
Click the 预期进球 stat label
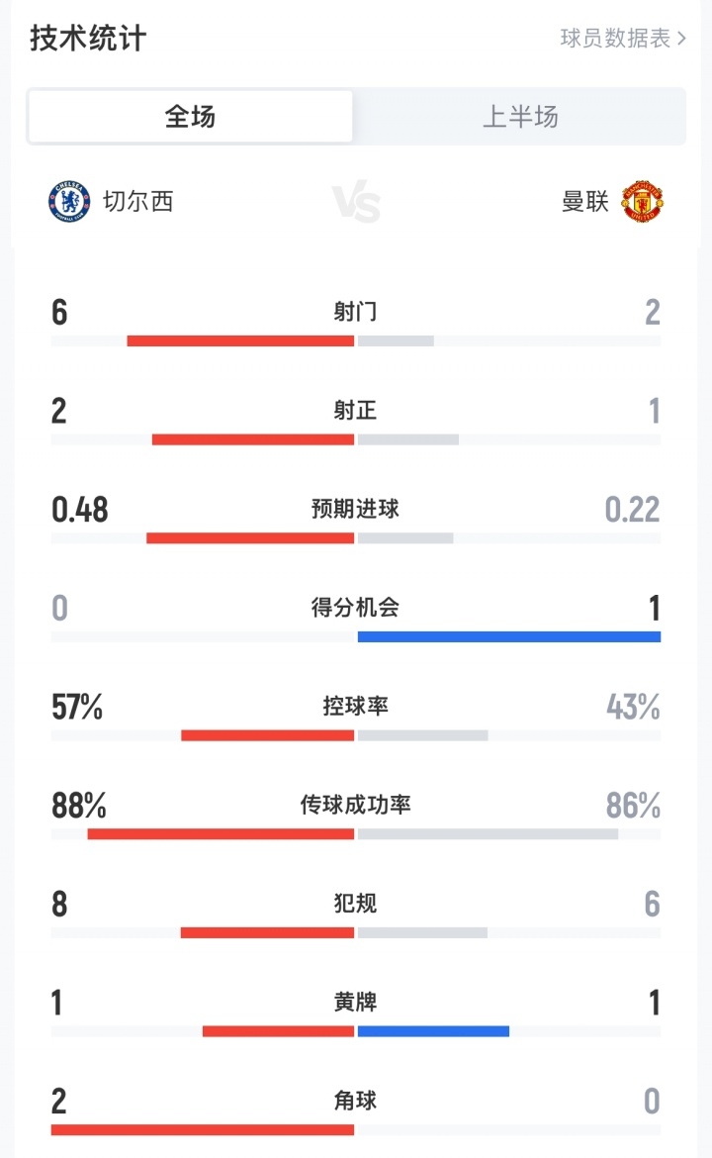pyautogui.click(x=355, y=509)
